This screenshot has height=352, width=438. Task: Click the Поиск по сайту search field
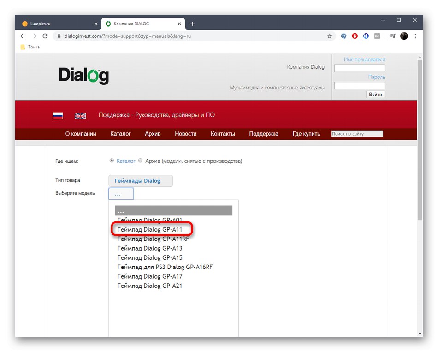357,134
